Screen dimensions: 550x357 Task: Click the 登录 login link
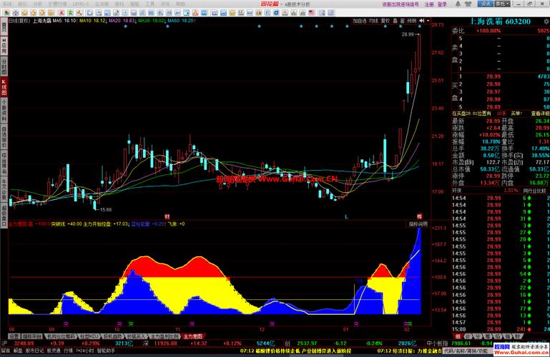pos(442,4)
